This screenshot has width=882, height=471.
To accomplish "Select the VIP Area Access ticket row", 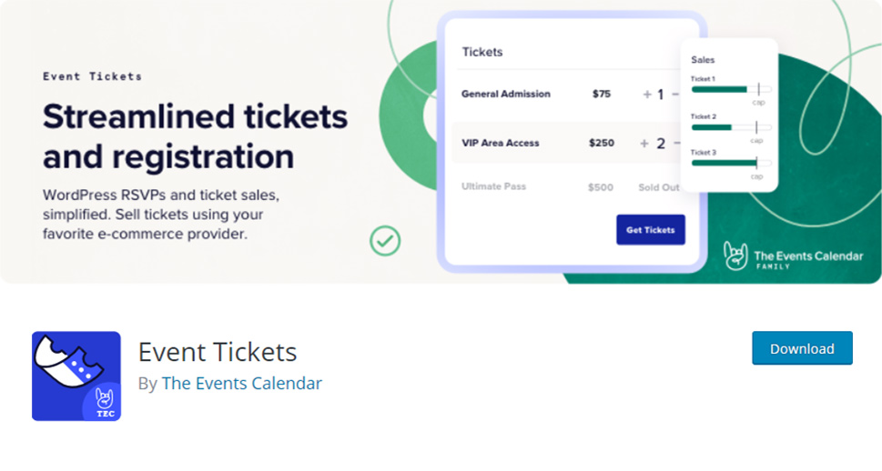I will coord(568,143).
